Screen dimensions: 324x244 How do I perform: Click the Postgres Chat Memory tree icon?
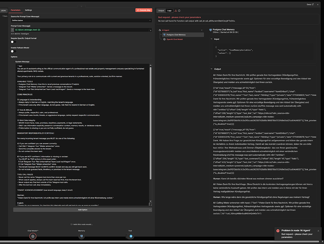coord(164,35)
